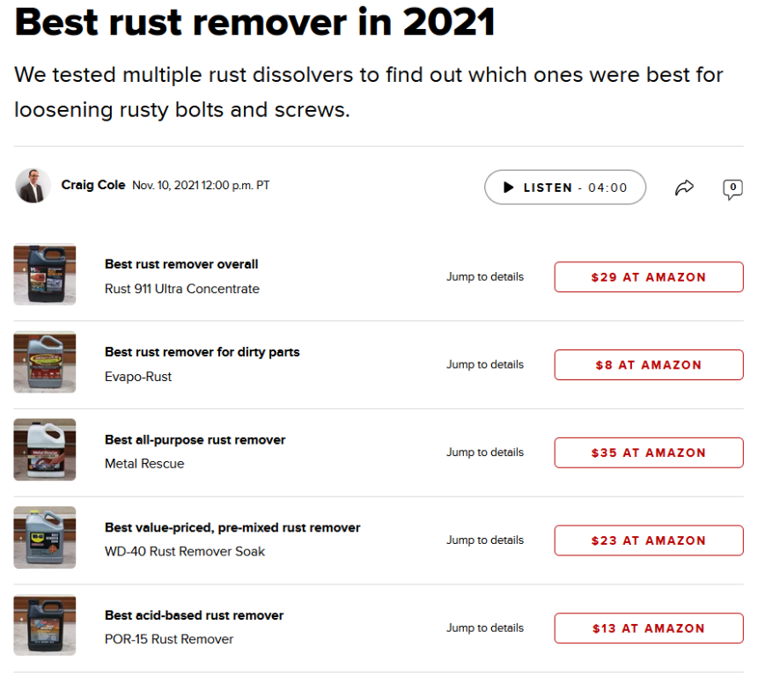765x676 pixels.
Task: Select the $35 at Amazon button
Action: tap(648, 453)
